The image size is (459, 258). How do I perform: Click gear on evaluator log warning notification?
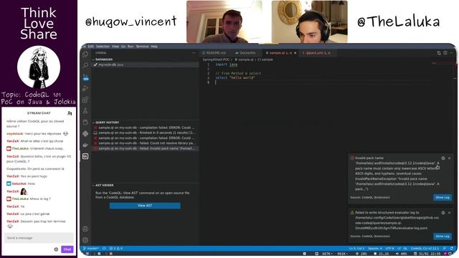tap(443, 213)
